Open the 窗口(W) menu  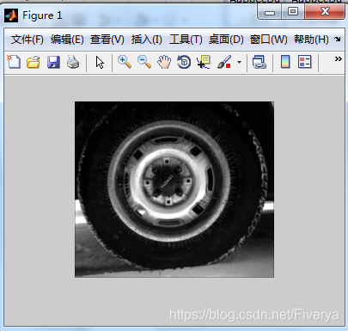coord(269,40)
